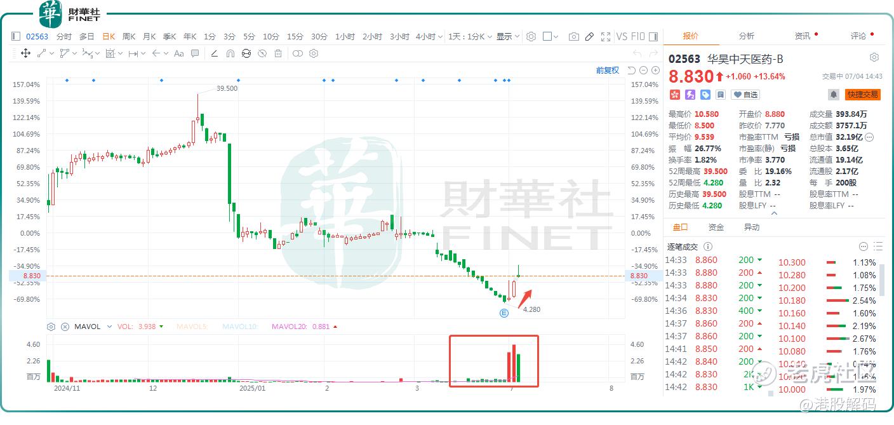Switch to 分时 intraday view
This screenshot has height=425, width=894.
(x=63, y=36)
